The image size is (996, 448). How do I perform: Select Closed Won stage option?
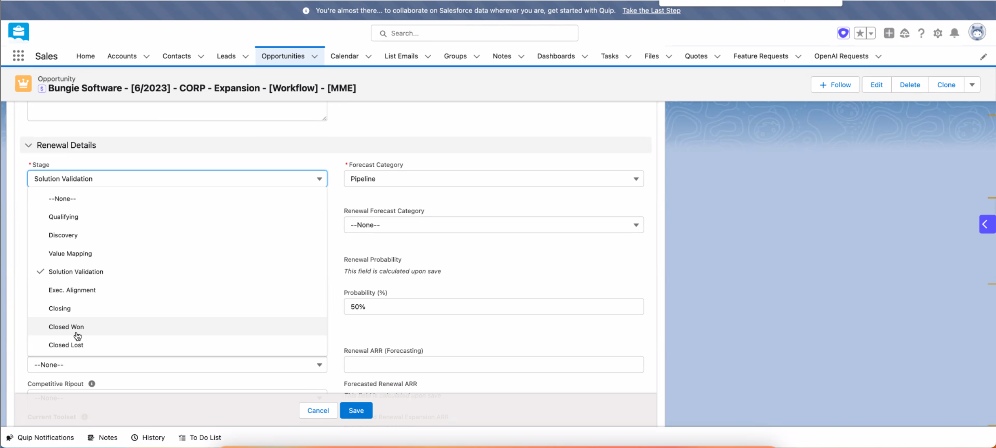pos(66,327)
